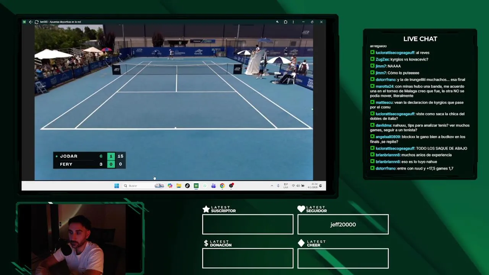
Task: Select luciorattisecogeagauff message 'al reves'
Action: click(x=400, y=53)
